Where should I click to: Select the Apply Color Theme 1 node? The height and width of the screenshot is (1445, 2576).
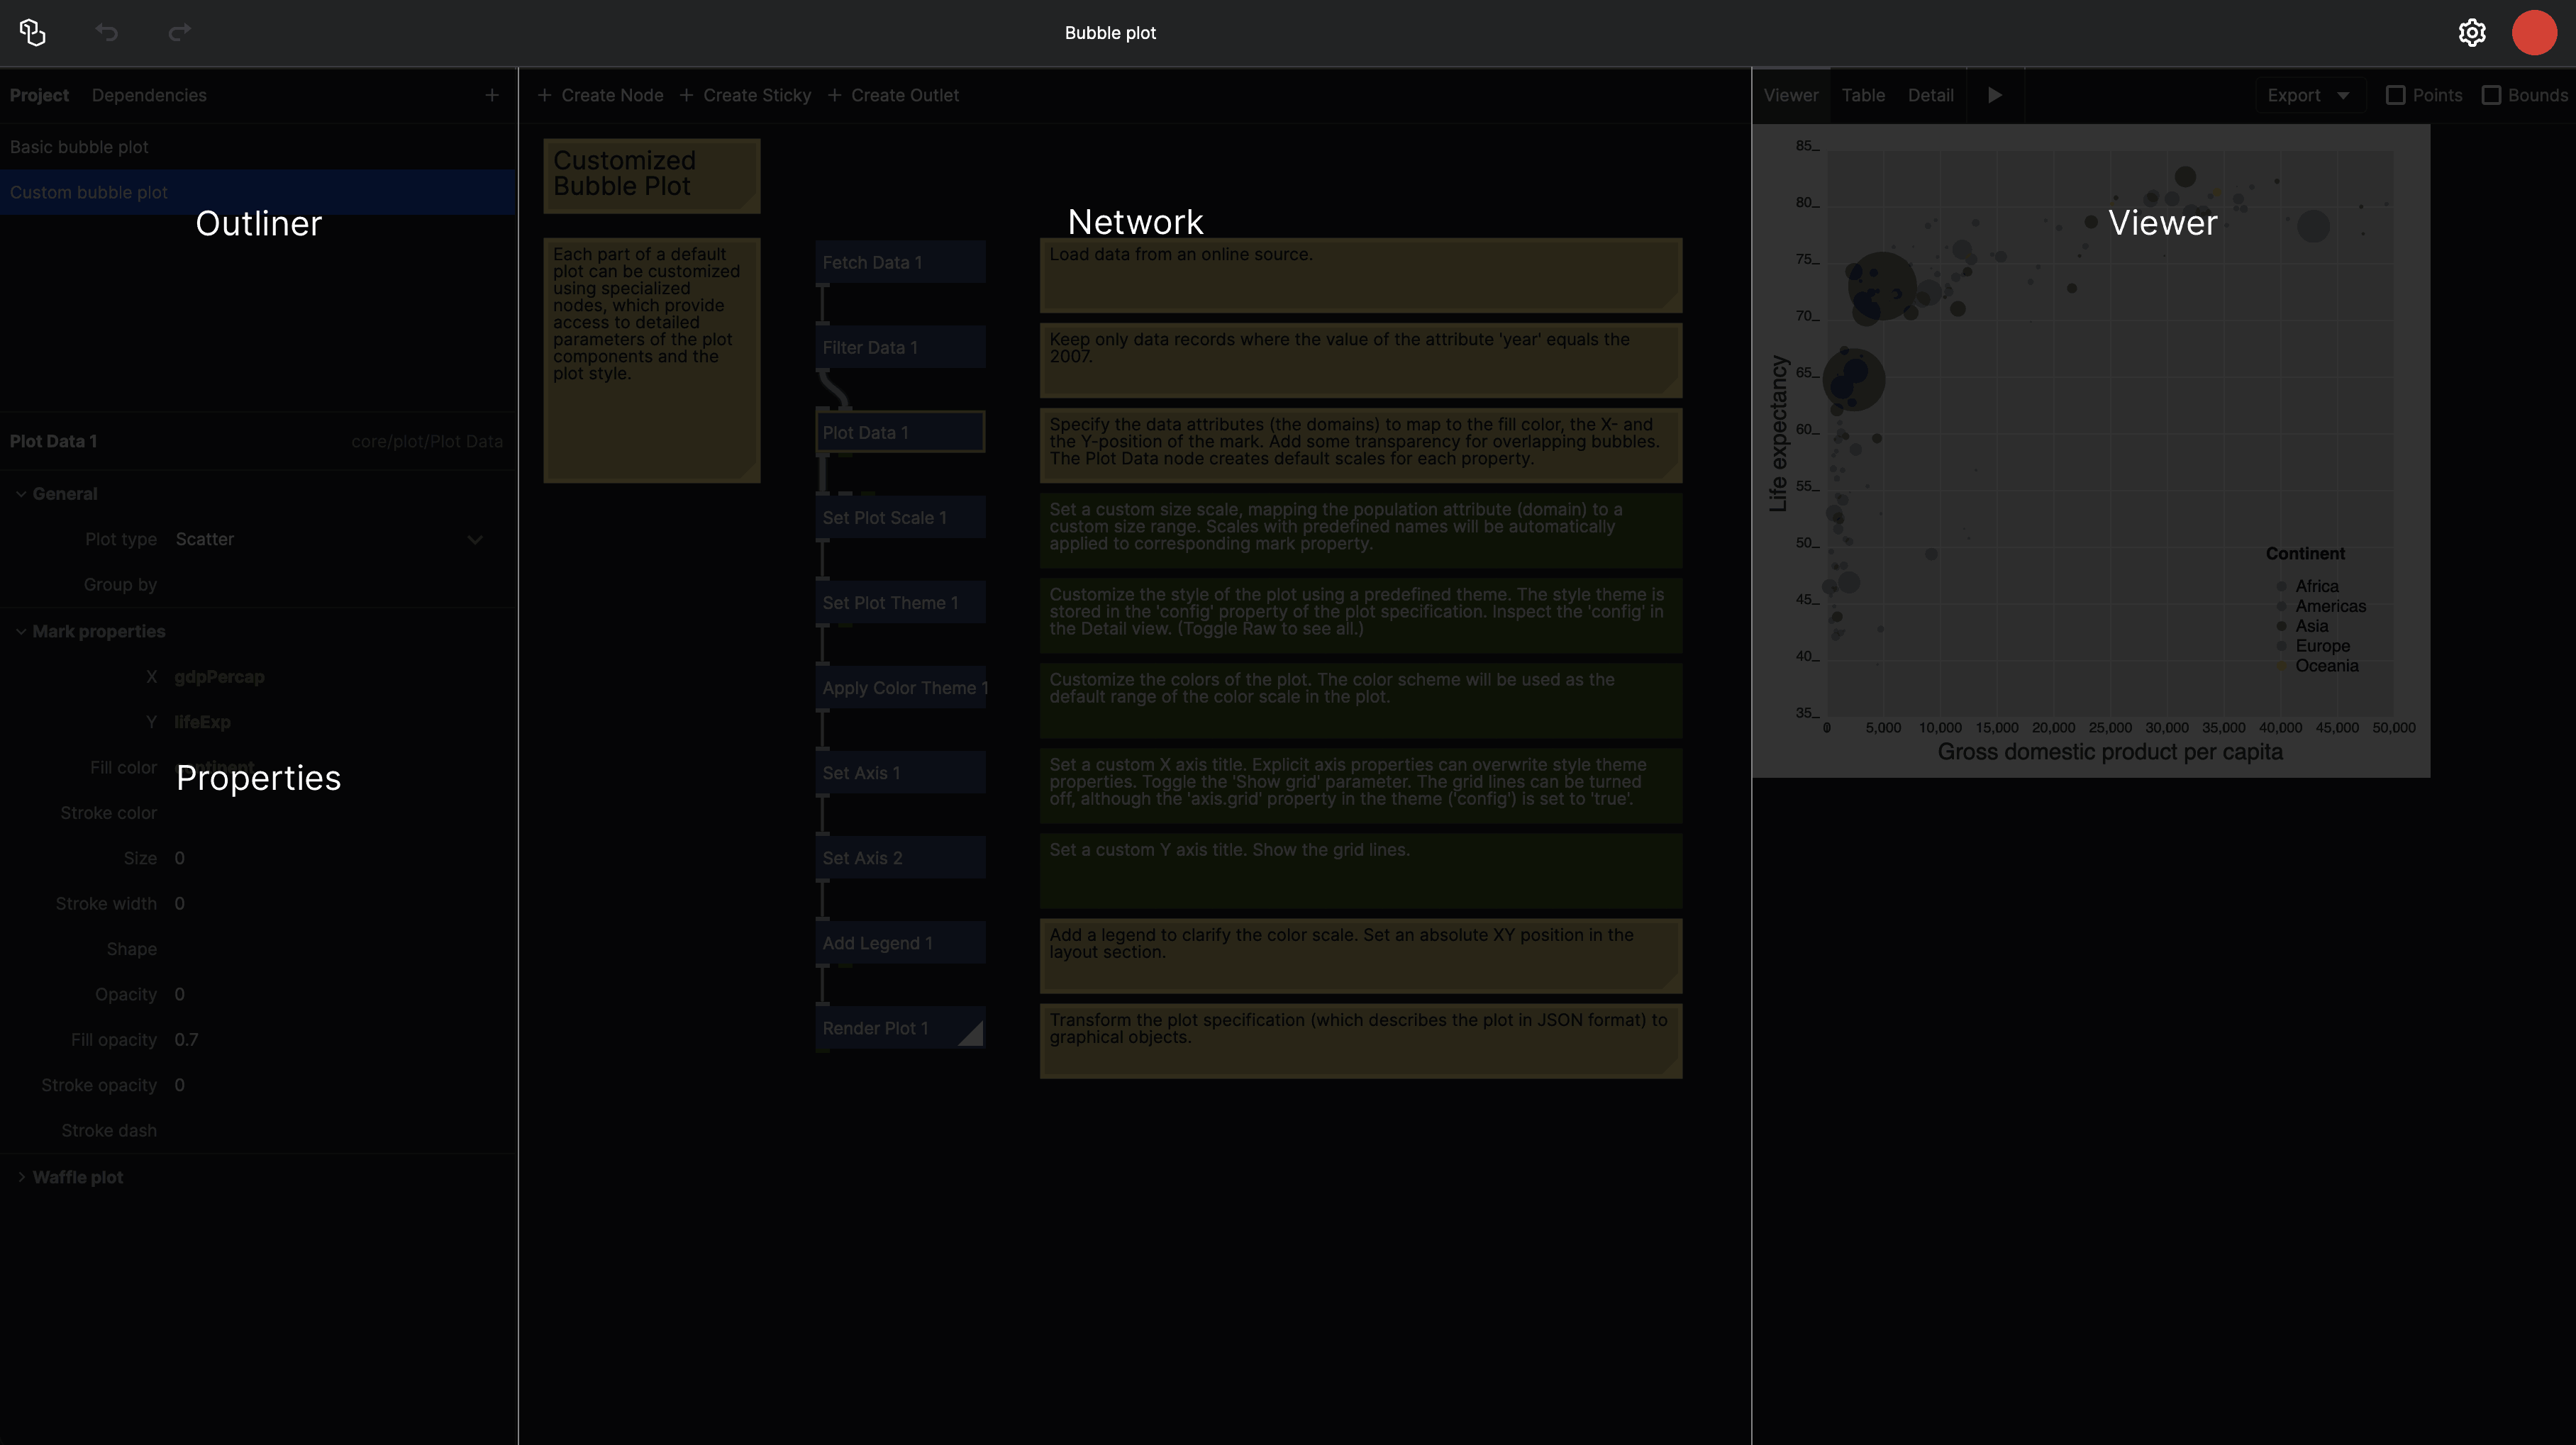pyautogui.click(x=900, y=688)
